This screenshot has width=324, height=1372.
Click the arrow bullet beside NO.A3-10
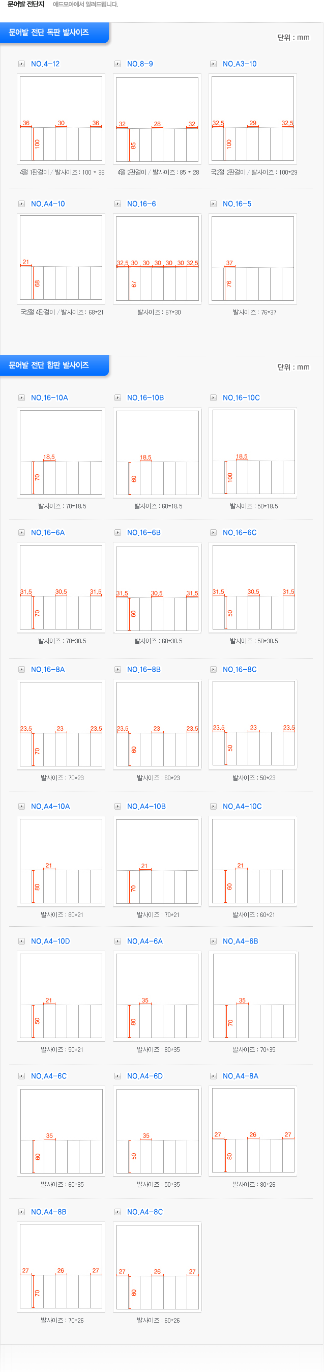point(213,64)
